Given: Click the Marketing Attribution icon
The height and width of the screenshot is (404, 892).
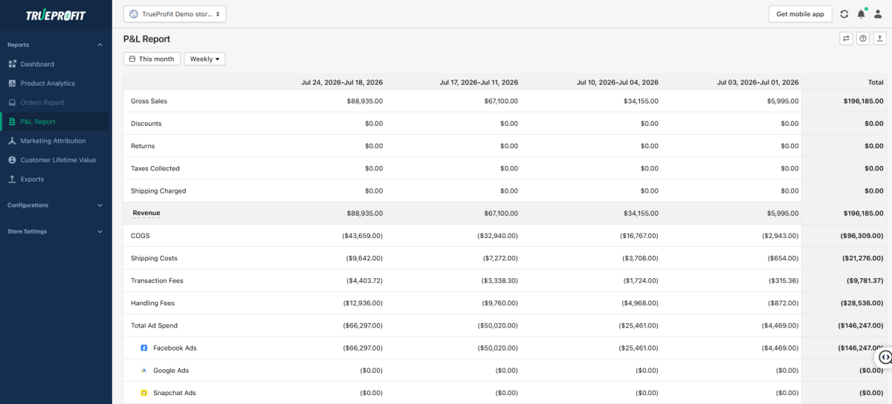Looking at the screenshot, I should (13, 141).
